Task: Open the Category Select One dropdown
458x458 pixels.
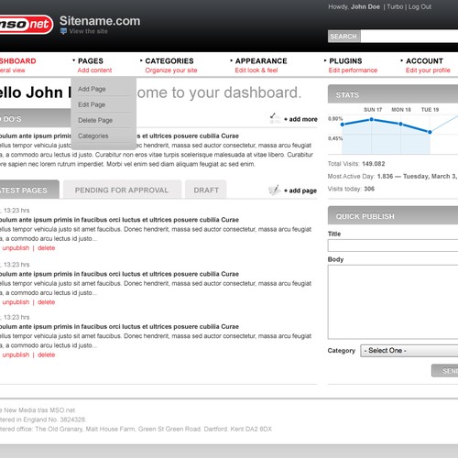Action: pyautogui.click(x=409, y=351)
